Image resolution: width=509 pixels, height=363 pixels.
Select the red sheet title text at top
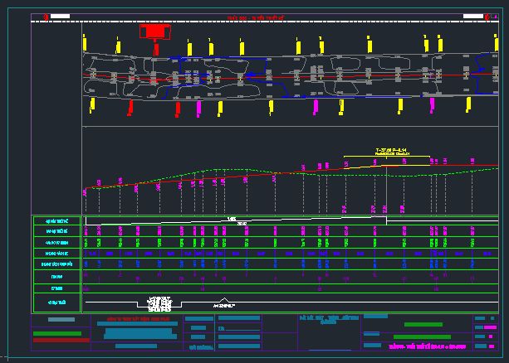coord(255,18)
